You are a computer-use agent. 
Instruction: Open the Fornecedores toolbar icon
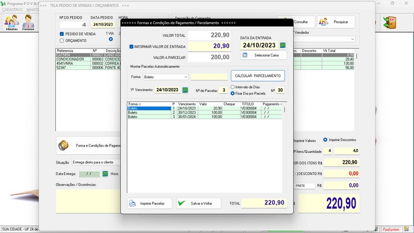point(28,22)
